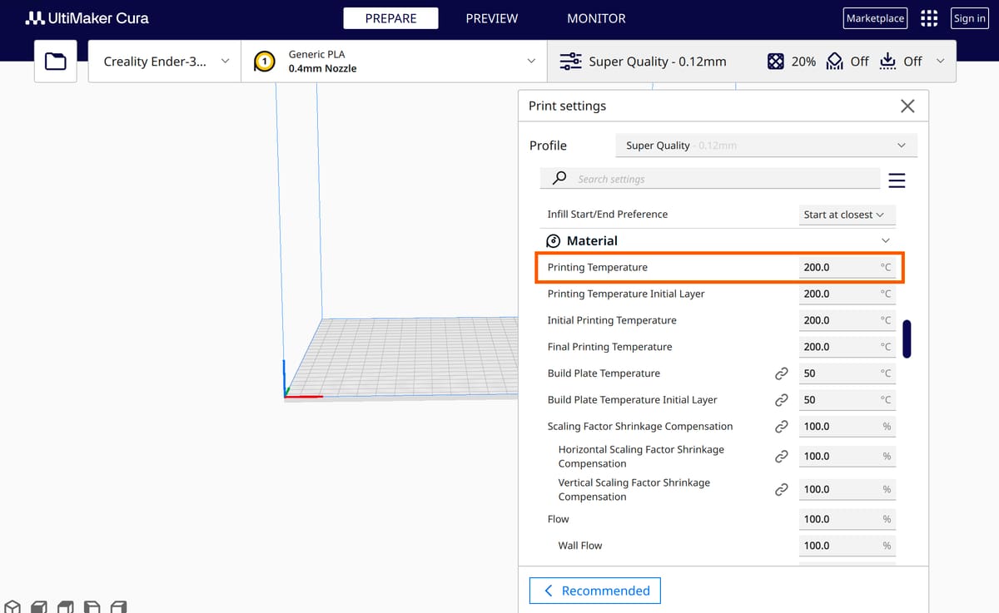Screen dimensions: 999x613
Task: Click the Sign in button
Action: [x=970, y=18]
